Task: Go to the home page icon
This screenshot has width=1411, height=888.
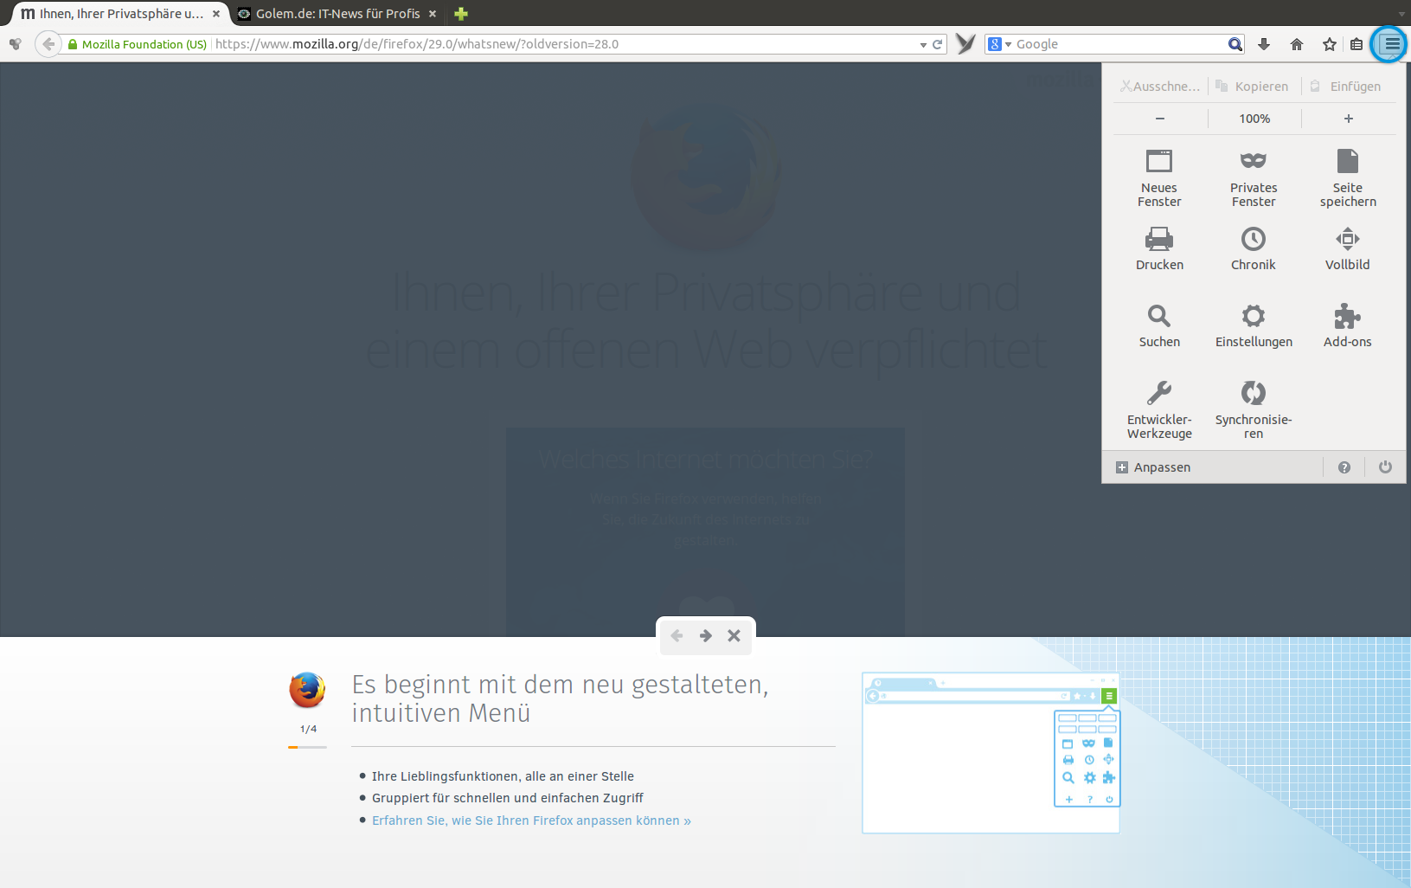Action: pyautogui.click(x=1296, y=44)
